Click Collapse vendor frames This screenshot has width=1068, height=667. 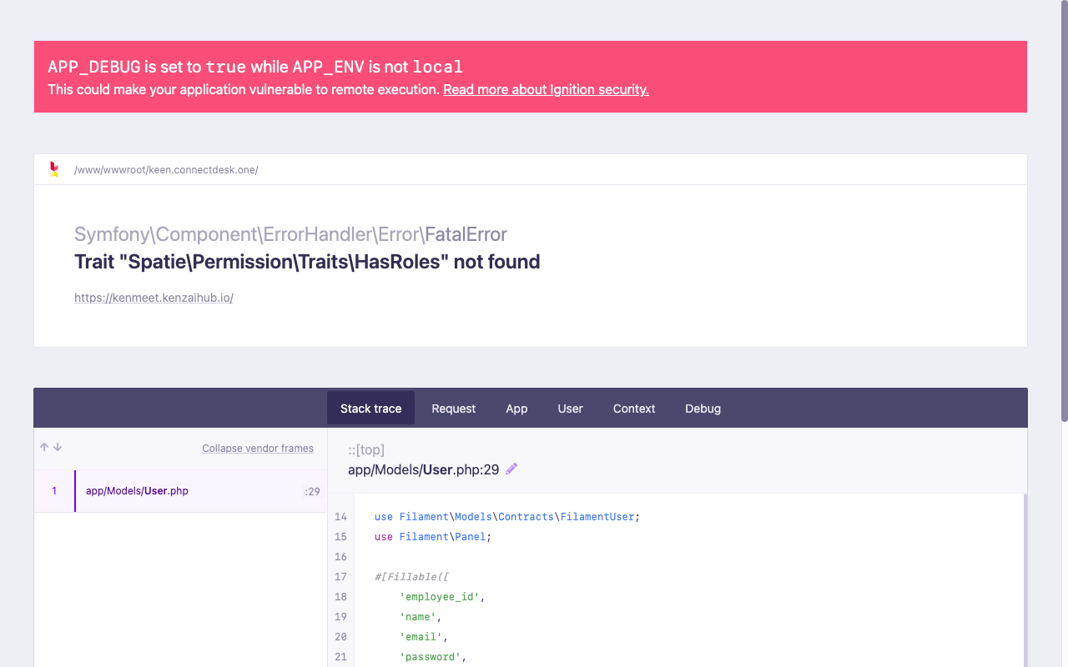pyautogui.click(x=258, y=449)
